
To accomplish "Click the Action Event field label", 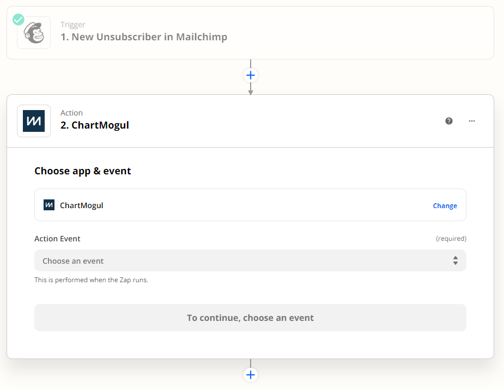I will 57,239.
